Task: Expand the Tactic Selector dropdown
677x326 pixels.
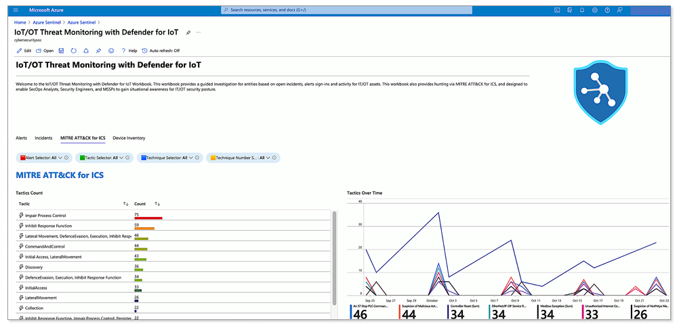Action: tap(104, 158)
